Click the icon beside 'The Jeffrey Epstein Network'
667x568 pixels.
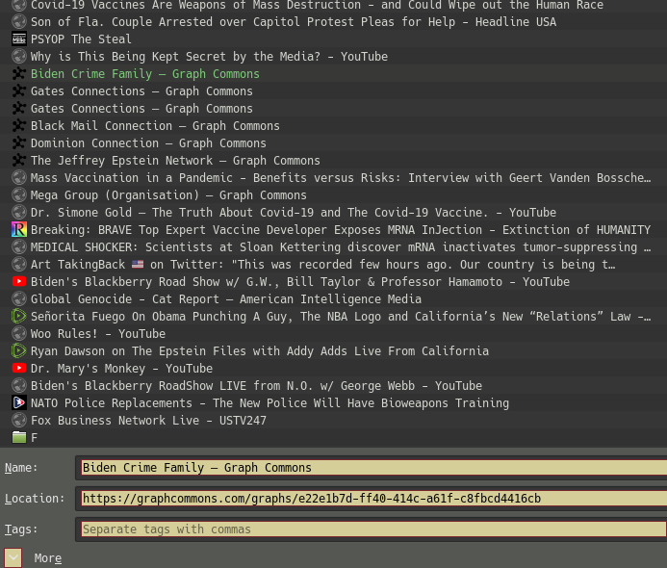18,161
